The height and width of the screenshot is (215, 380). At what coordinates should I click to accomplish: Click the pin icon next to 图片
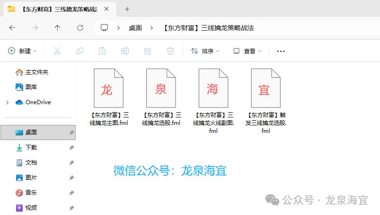point(71,178)
